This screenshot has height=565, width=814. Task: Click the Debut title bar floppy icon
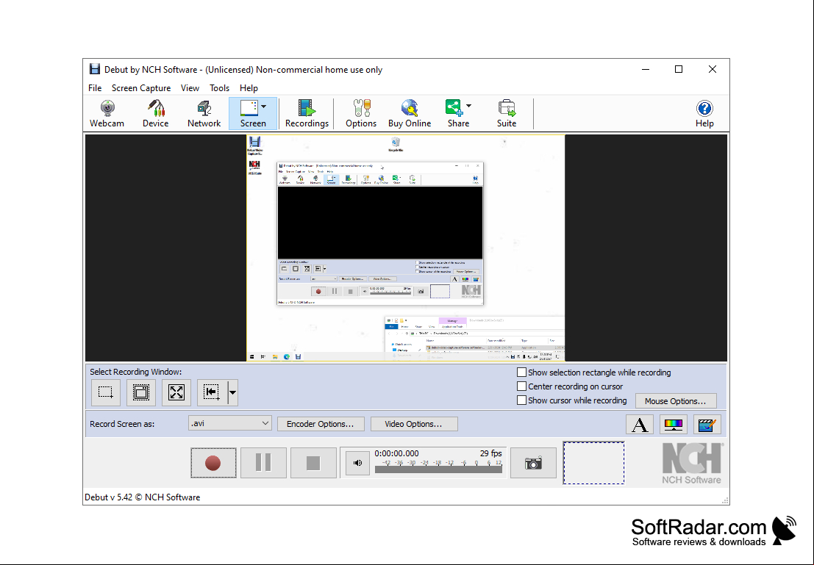coord(94,69)
